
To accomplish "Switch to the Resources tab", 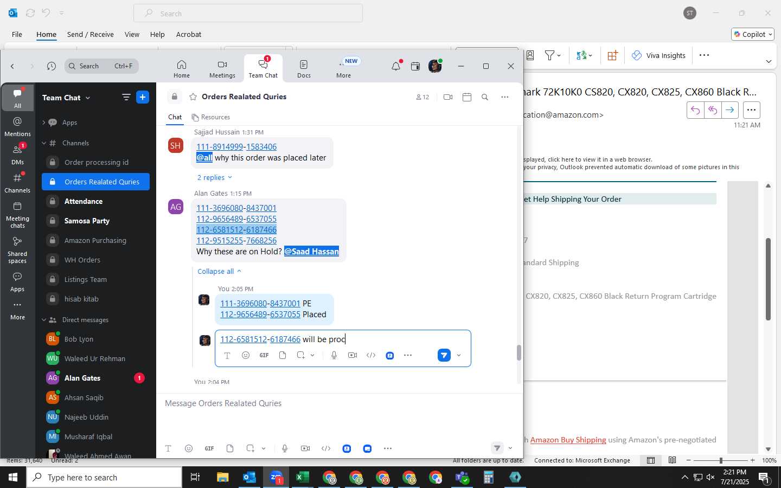I will (211, 117).
